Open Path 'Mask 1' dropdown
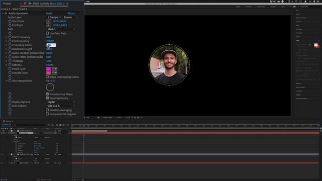Screen dimensions: 322x181 click(61, 29)
